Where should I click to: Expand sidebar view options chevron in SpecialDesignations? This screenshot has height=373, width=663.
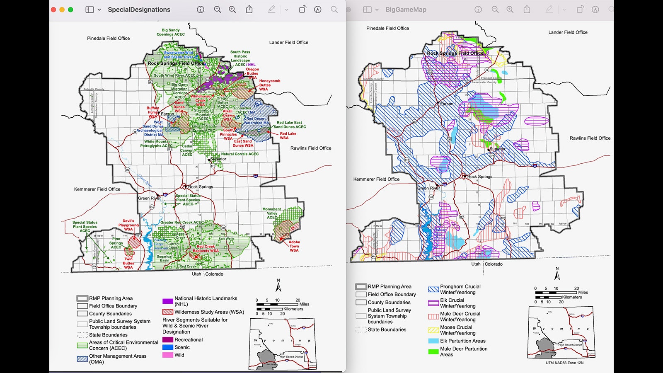[x=99, y=10]
